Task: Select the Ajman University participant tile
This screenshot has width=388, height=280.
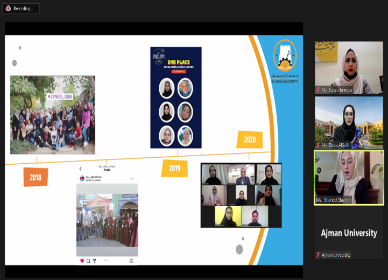Action: (x=349, y=234)
